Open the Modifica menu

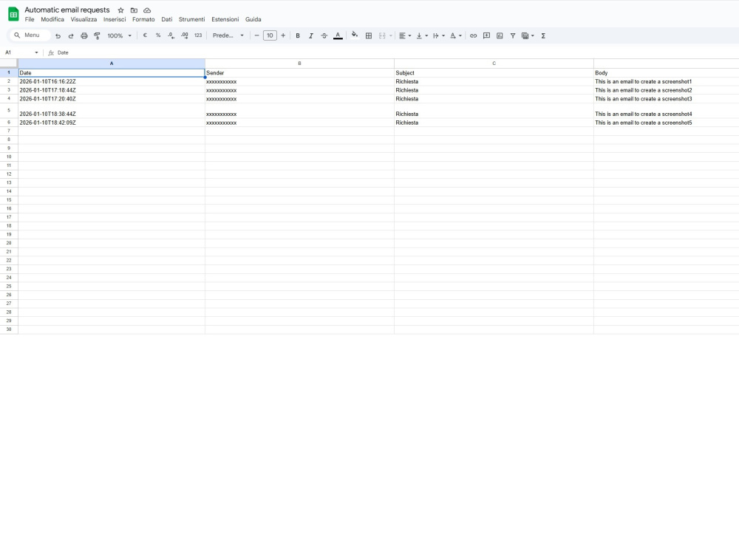coord(52,20)
